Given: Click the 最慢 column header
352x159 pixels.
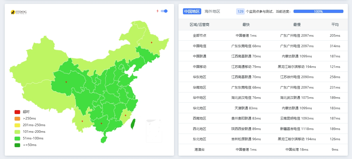Looking at the screenshot, I should click(297, 25).
